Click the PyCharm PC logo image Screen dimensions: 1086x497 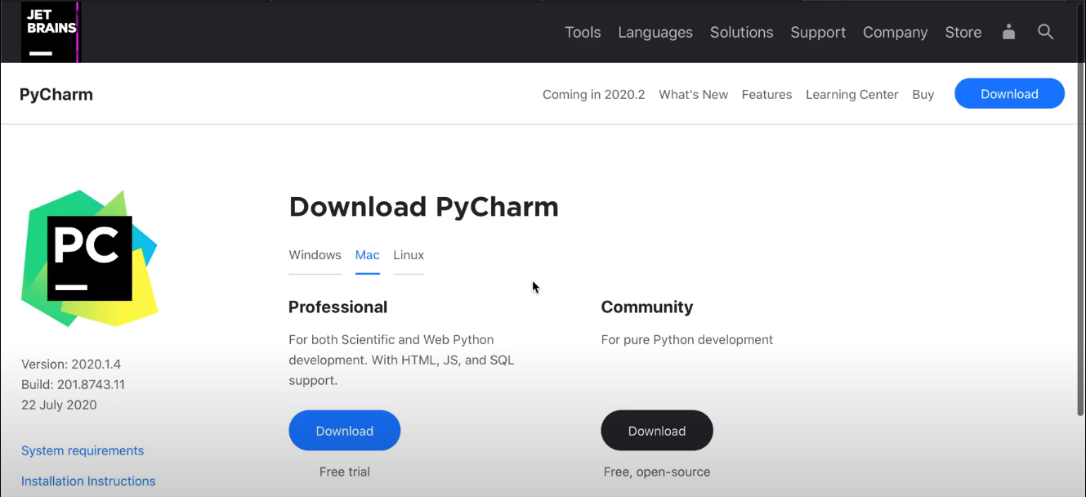pos(89,258)
